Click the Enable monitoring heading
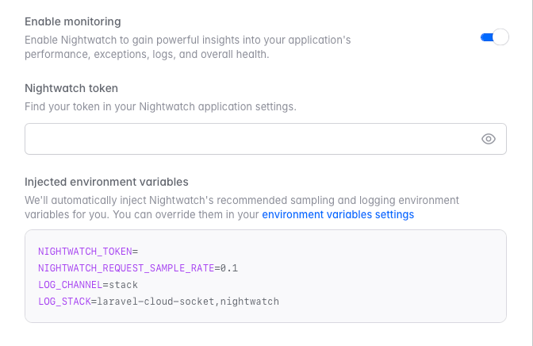The image size is (533, 346). [x=73, y=22]
